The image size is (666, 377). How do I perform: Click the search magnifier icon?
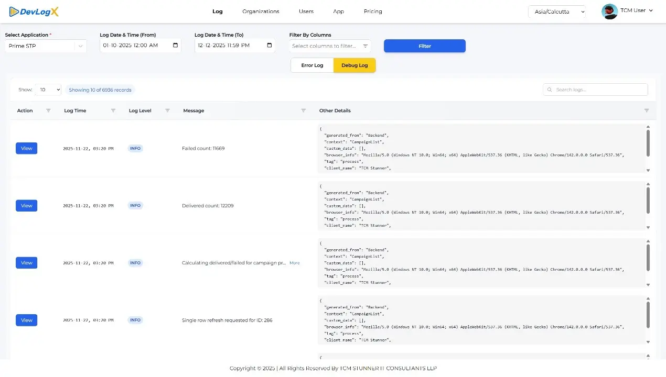coord(550,90)
